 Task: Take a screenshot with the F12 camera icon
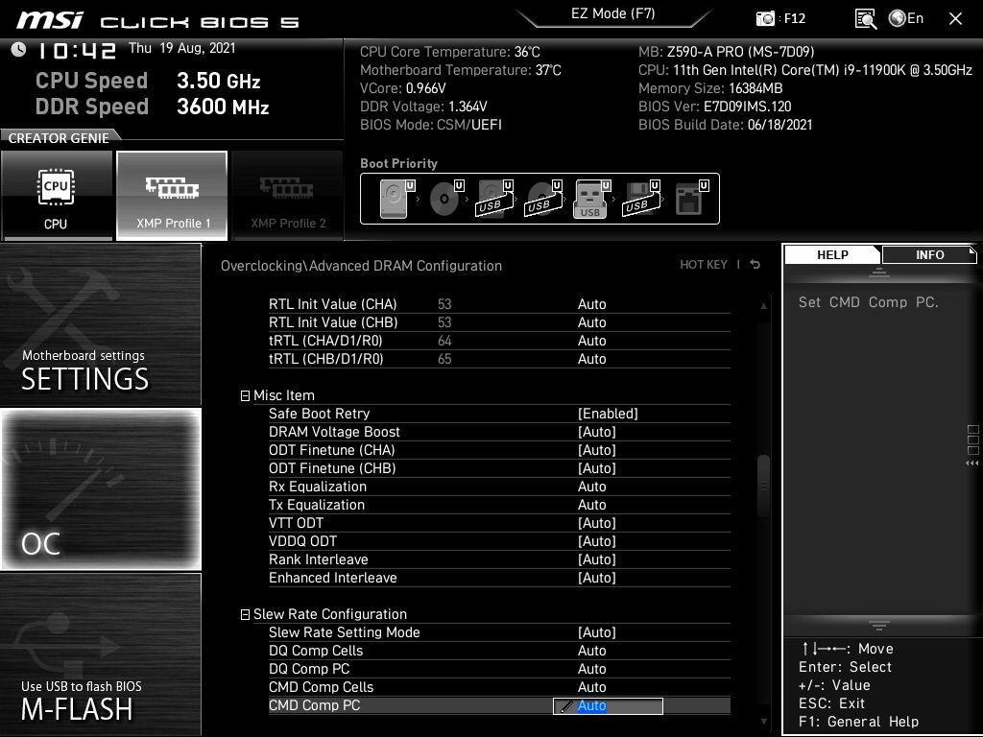[x=765, y=18]
